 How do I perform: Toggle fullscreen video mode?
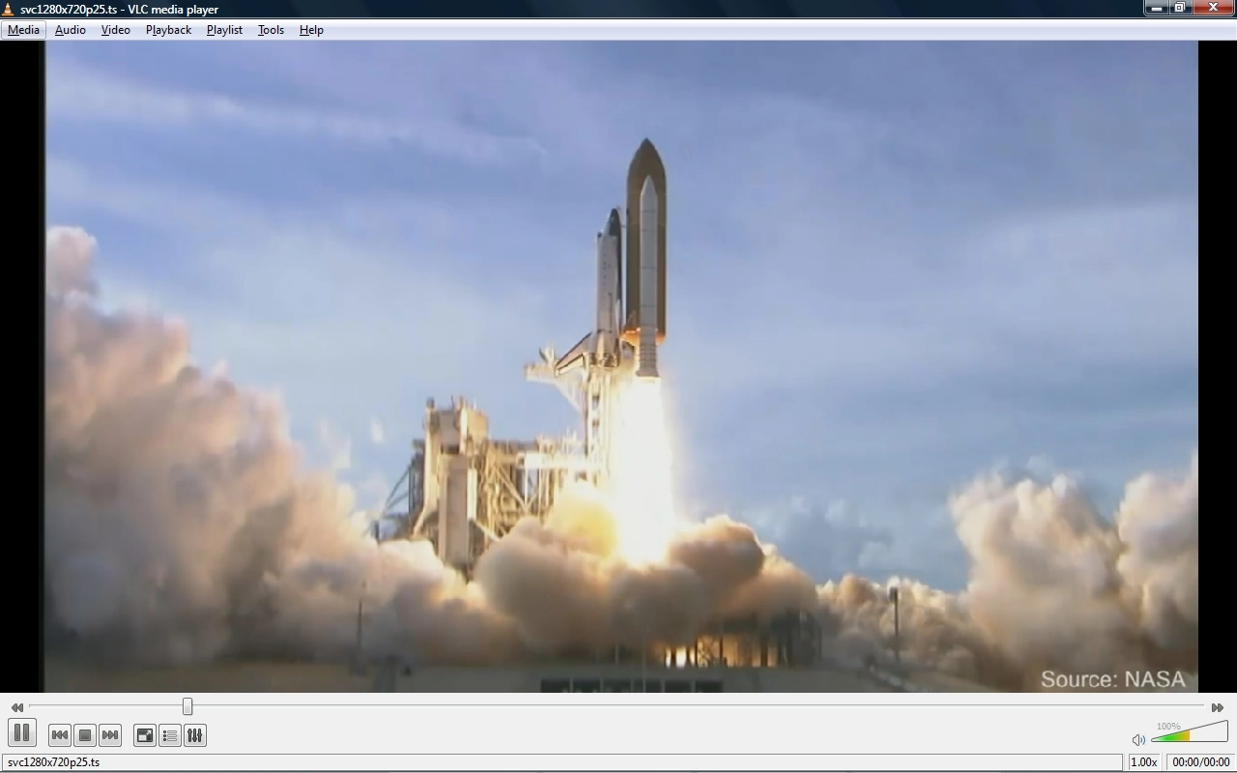tap(144, 735)
